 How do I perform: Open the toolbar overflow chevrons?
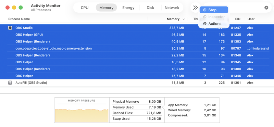(x=195, y=8)
